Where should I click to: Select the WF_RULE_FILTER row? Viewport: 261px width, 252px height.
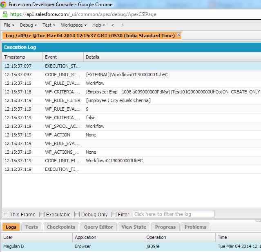(x=132, y=100)
